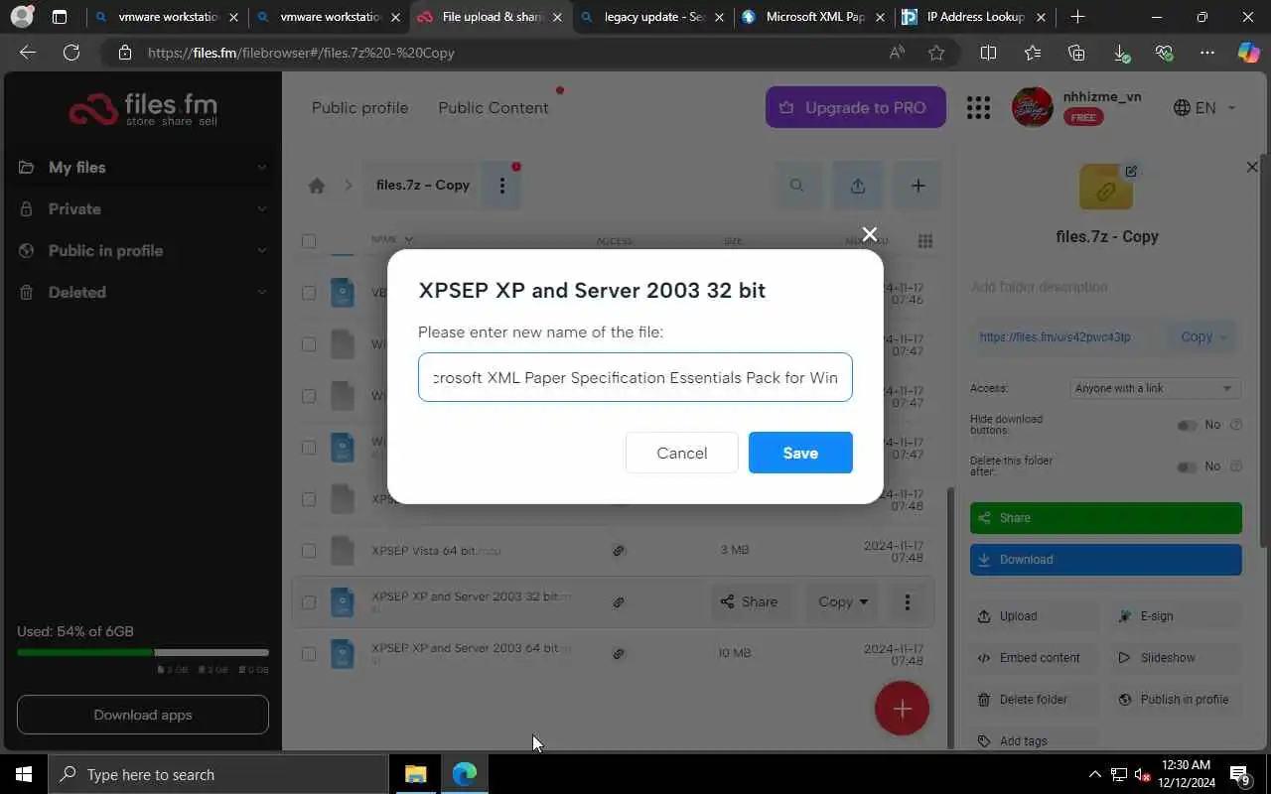Close the folder details side panel
The image size is (1271, 794).
(1251, 167)
